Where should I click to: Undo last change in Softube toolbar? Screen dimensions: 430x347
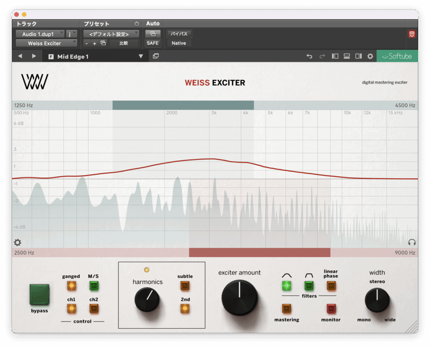click(309, 56)
